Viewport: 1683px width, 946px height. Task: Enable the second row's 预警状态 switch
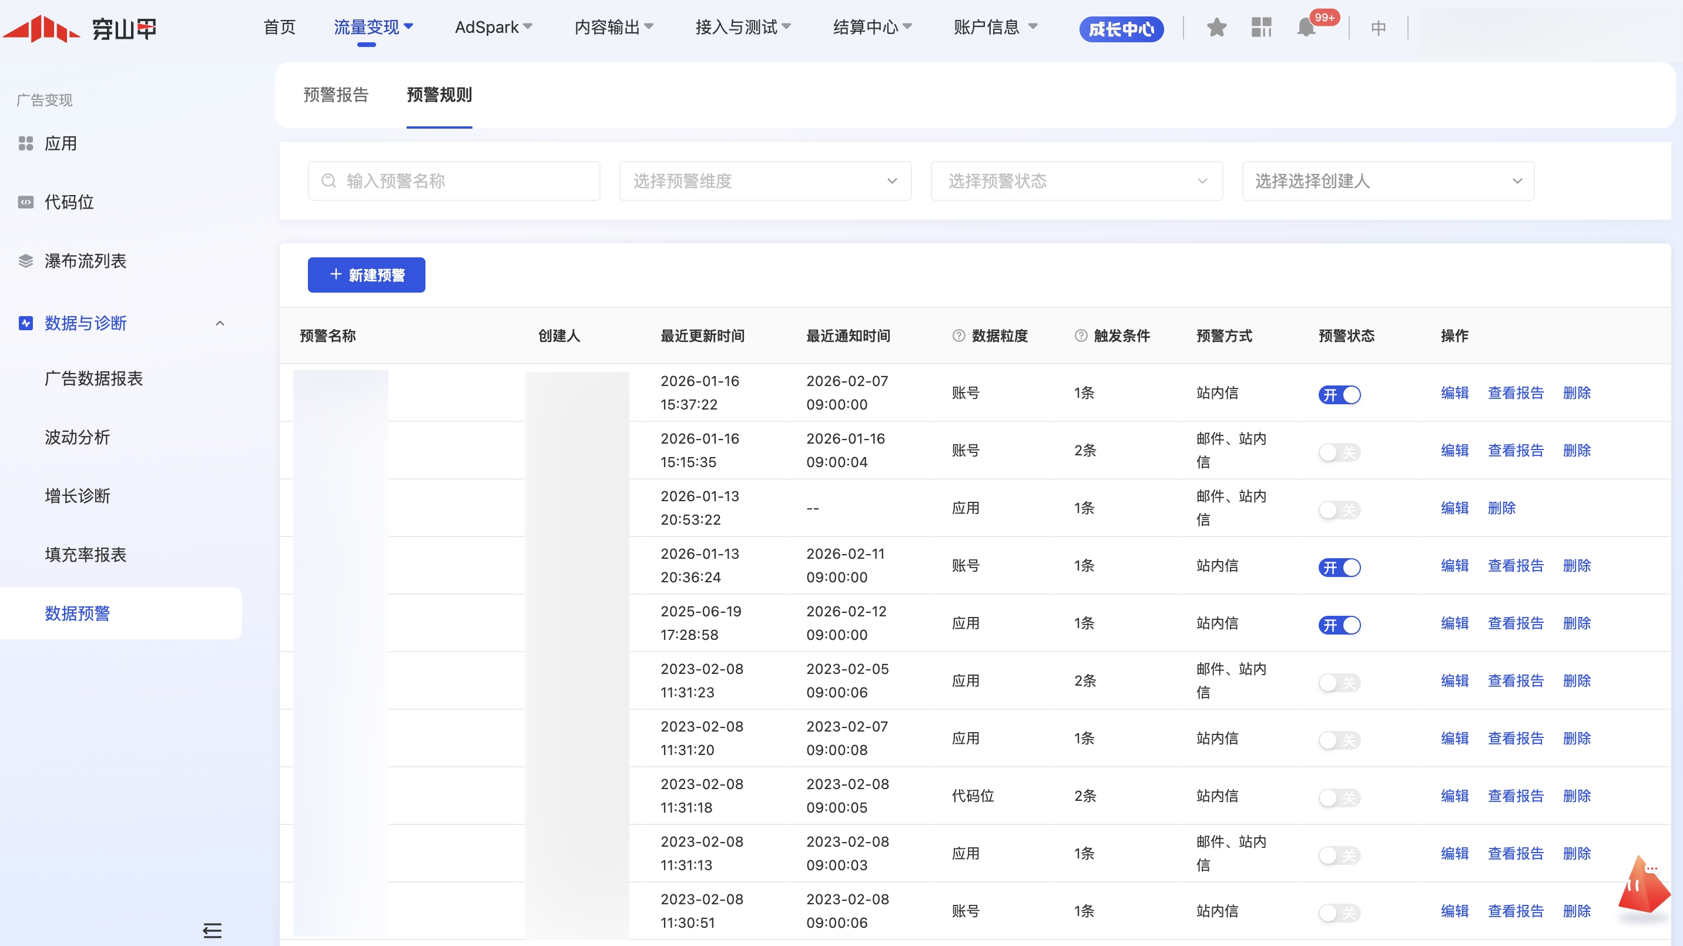point(1339,452)
